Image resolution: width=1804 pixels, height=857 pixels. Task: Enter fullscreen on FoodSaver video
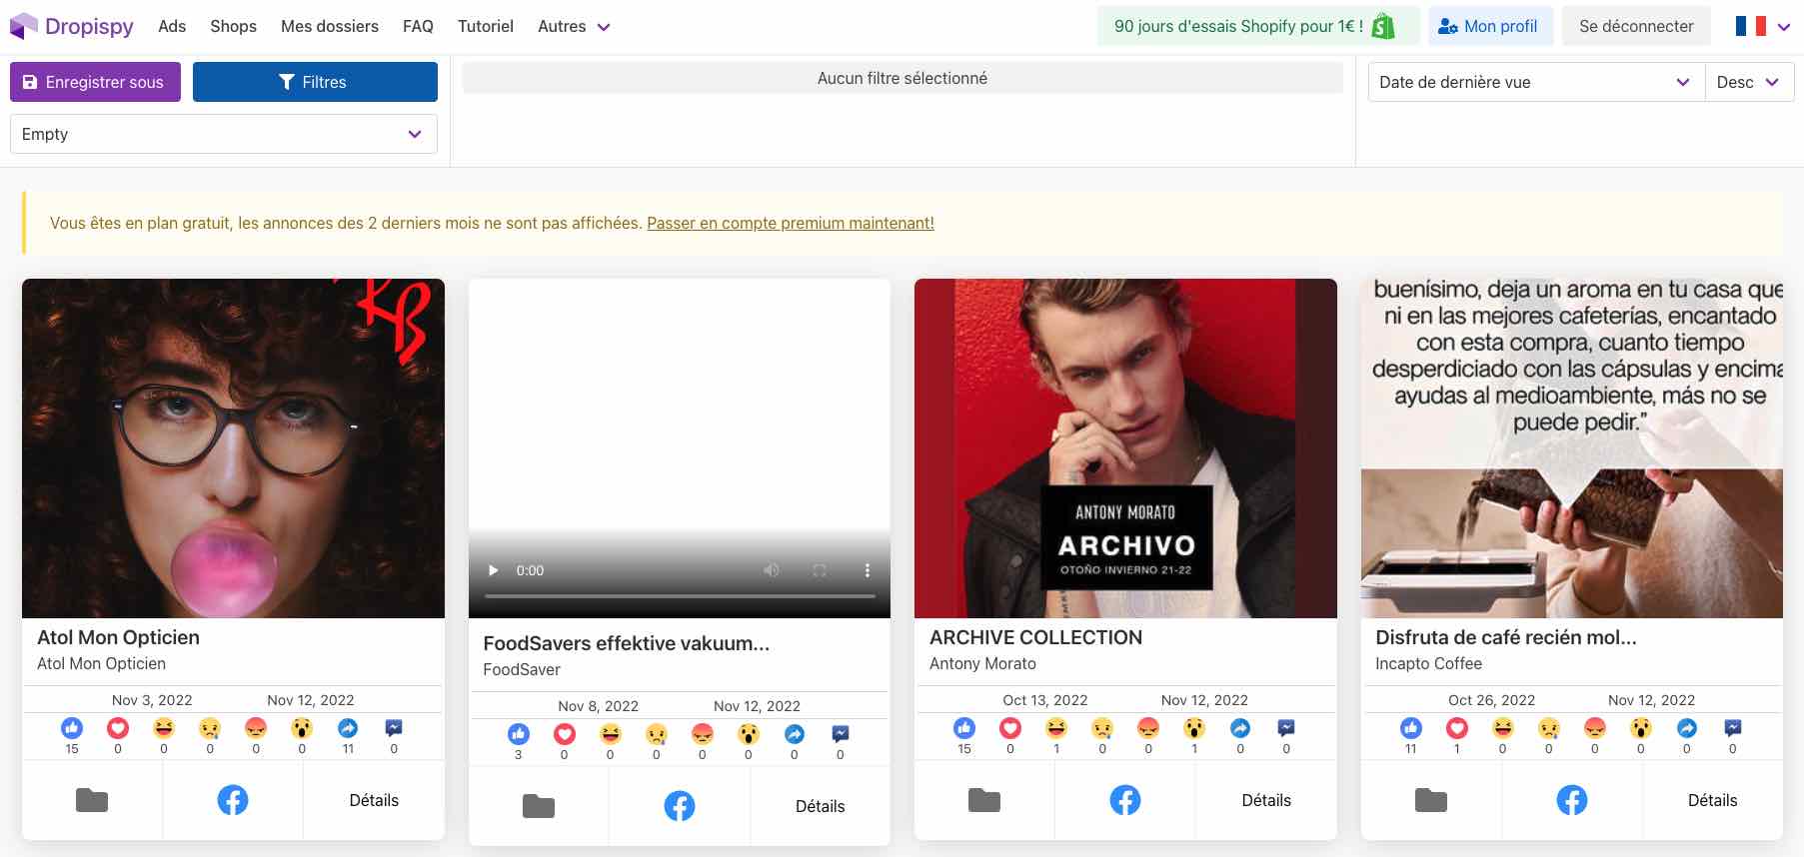(x=820, y=570)
